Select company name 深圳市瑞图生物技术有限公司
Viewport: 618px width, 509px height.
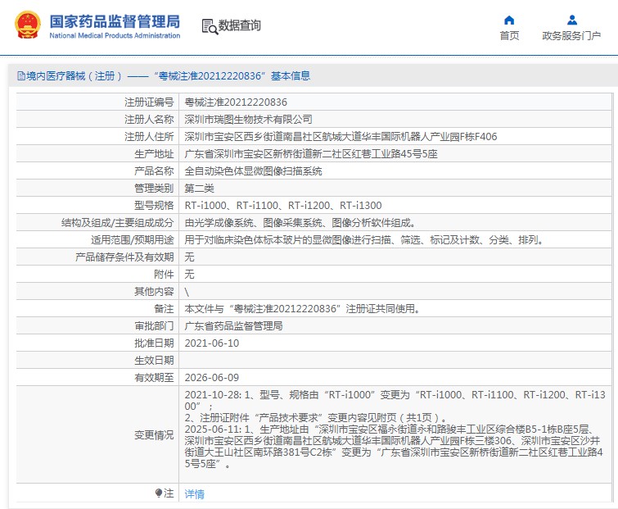pyautogui.click(x=248, y=119)
